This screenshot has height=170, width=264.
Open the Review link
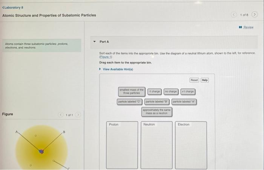[x=248, y=27]
